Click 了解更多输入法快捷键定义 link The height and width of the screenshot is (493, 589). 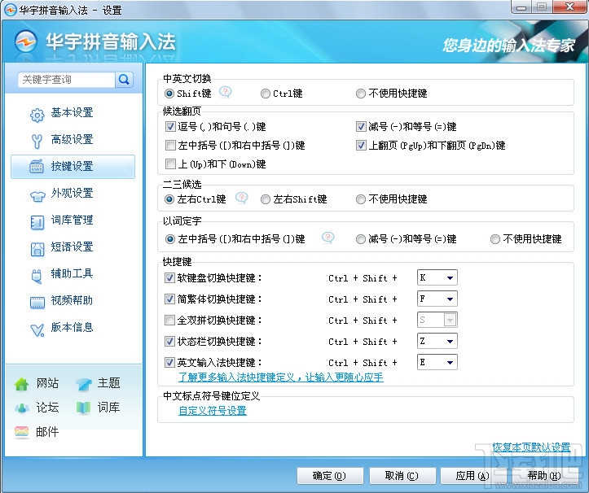pos(280,377)
